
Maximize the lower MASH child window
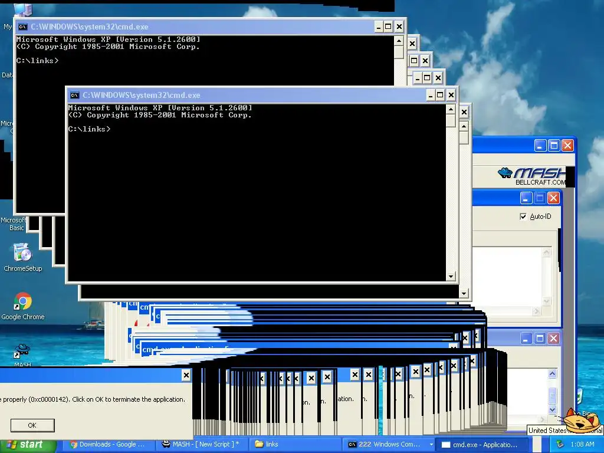540,339
